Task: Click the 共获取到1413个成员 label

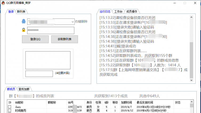Action: [x=111, y=96]
